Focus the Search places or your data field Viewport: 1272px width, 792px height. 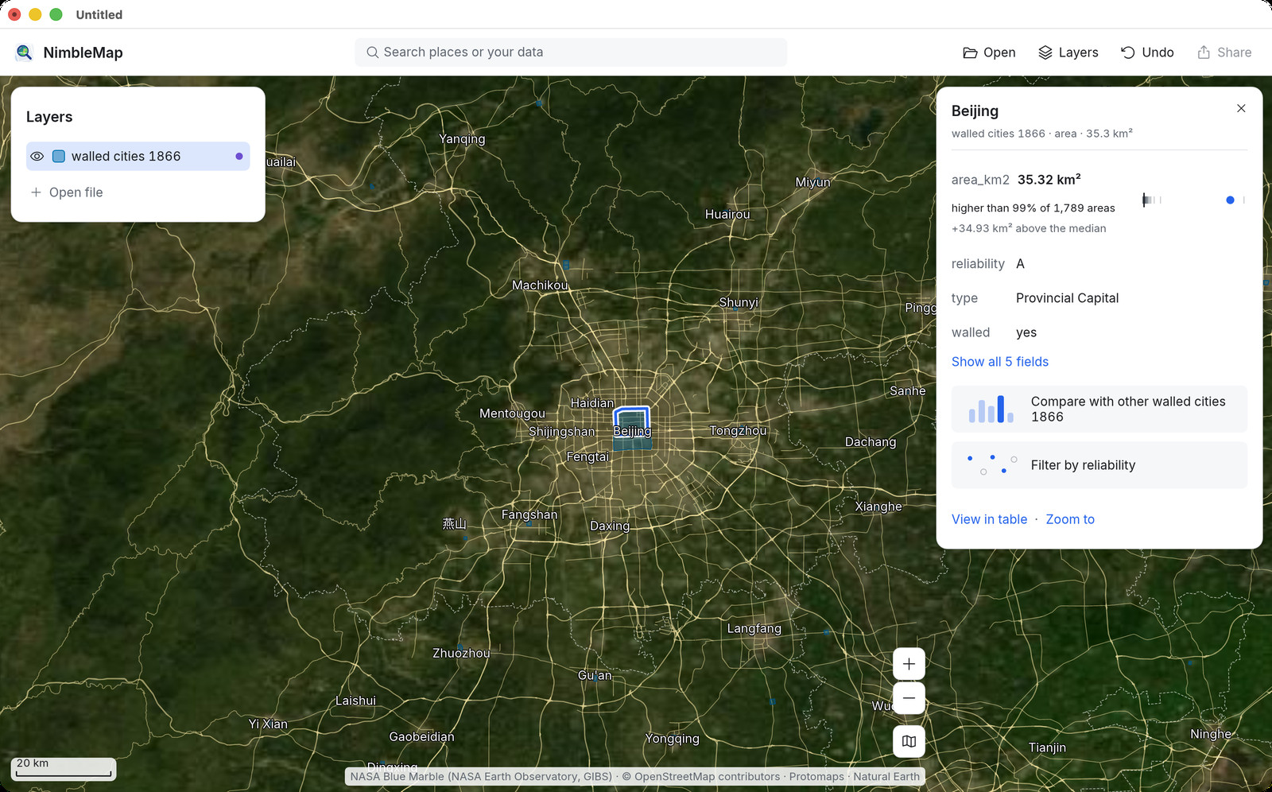pos(571,52)
